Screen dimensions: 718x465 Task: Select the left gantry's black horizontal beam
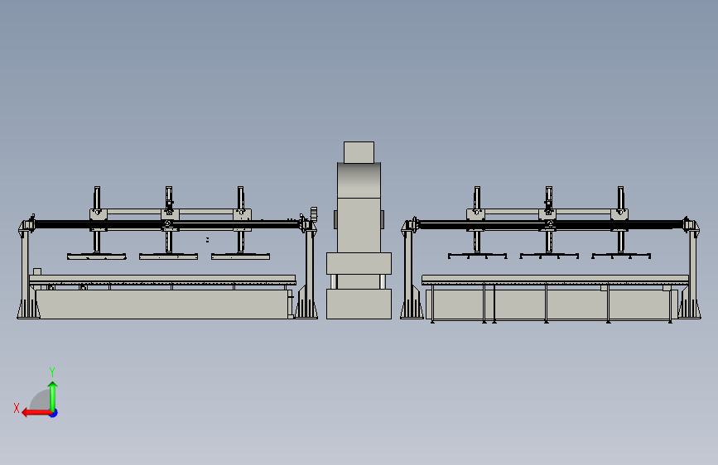(167, 224)
